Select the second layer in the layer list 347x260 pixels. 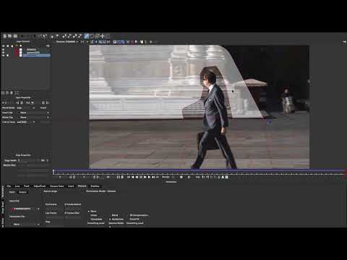pos(37,53)
